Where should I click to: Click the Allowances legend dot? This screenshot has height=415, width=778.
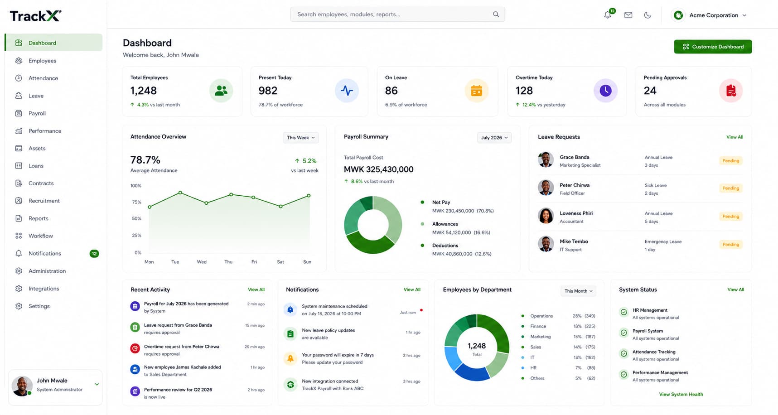pos(422,224)
